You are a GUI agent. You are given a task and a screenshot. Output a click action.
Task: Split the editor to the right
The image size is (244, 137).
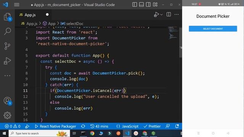pos(169,14)
